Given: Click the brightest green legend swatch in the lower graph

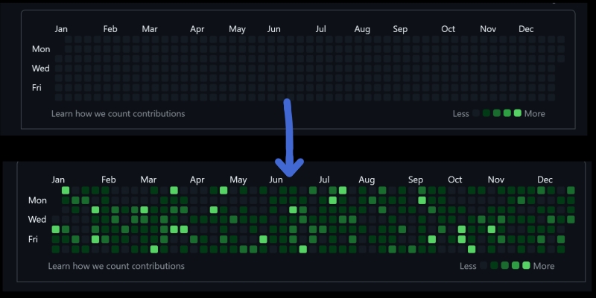Looking at the screenshot, I should click(x=526, y=266).
